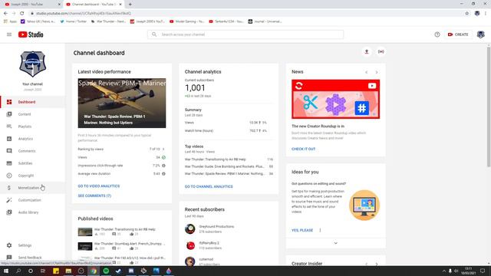The height and width of the screenshot is (276, 491).
Task: Open the Greyhound Productions subscriber avatar
Action: [189, 229]
